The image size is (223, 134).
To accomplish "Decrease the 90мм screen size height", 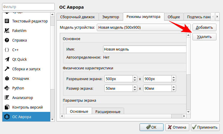I will [x=174, y=90].
